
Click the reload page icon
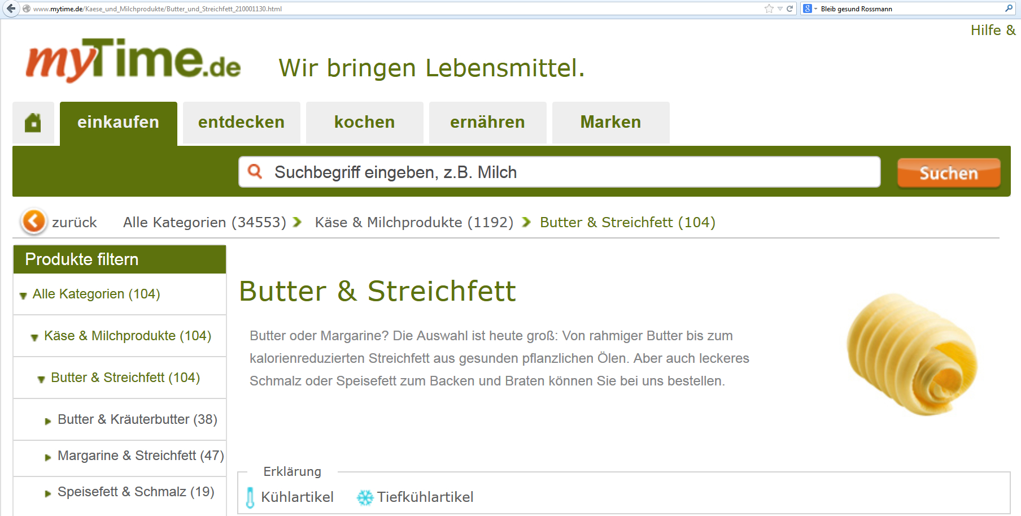coord(789,8)
